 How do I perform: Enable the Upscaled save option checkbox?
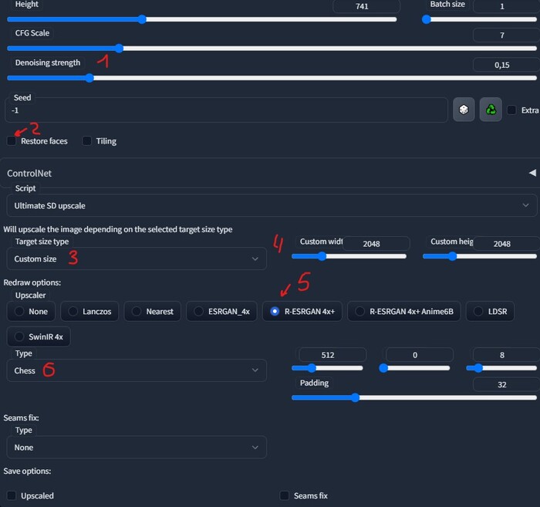[x=12, y=495]
